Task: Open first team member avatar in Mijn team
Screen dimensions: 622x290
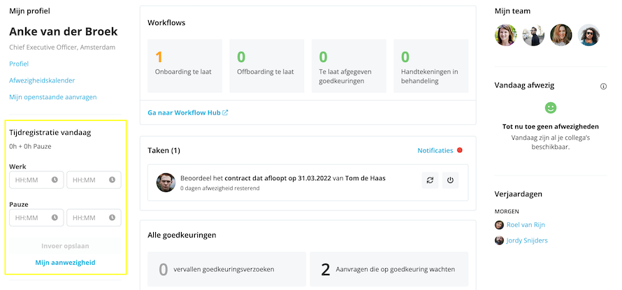Action: point(506,35)
